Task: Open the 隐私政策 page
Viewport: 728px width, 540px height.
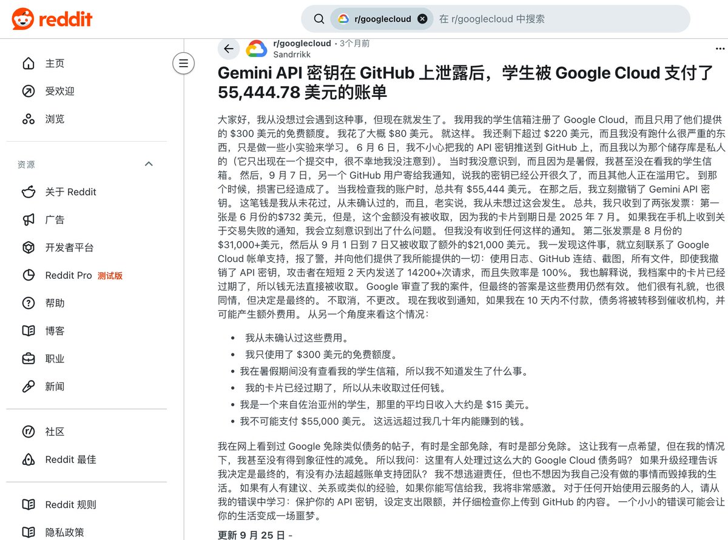Action: [47, 532]
